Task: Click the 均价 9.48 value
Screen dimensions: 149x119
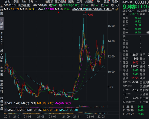Action: [x=136, y=70]
